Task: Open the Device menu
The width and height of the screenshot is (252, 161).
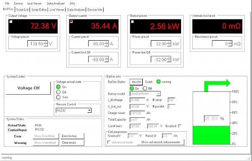Action: pos(18,3)
